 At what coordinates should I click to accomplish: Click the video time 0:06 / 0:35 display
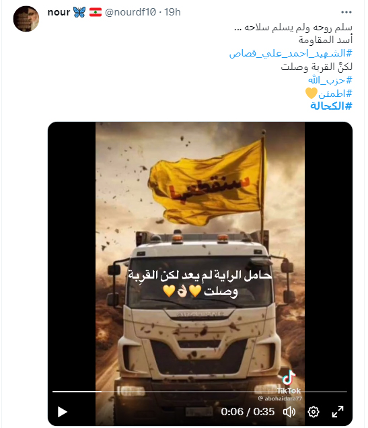click(x=248, y=412)
